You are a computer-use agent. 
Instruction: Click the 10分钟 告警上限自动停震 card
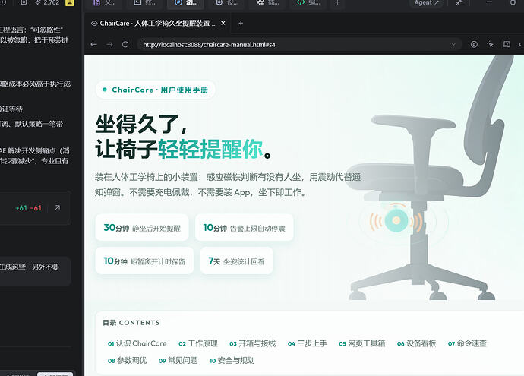244,228
